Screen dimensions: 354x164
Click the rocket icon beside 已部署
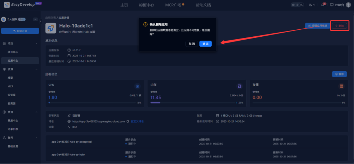click(69, 116)
